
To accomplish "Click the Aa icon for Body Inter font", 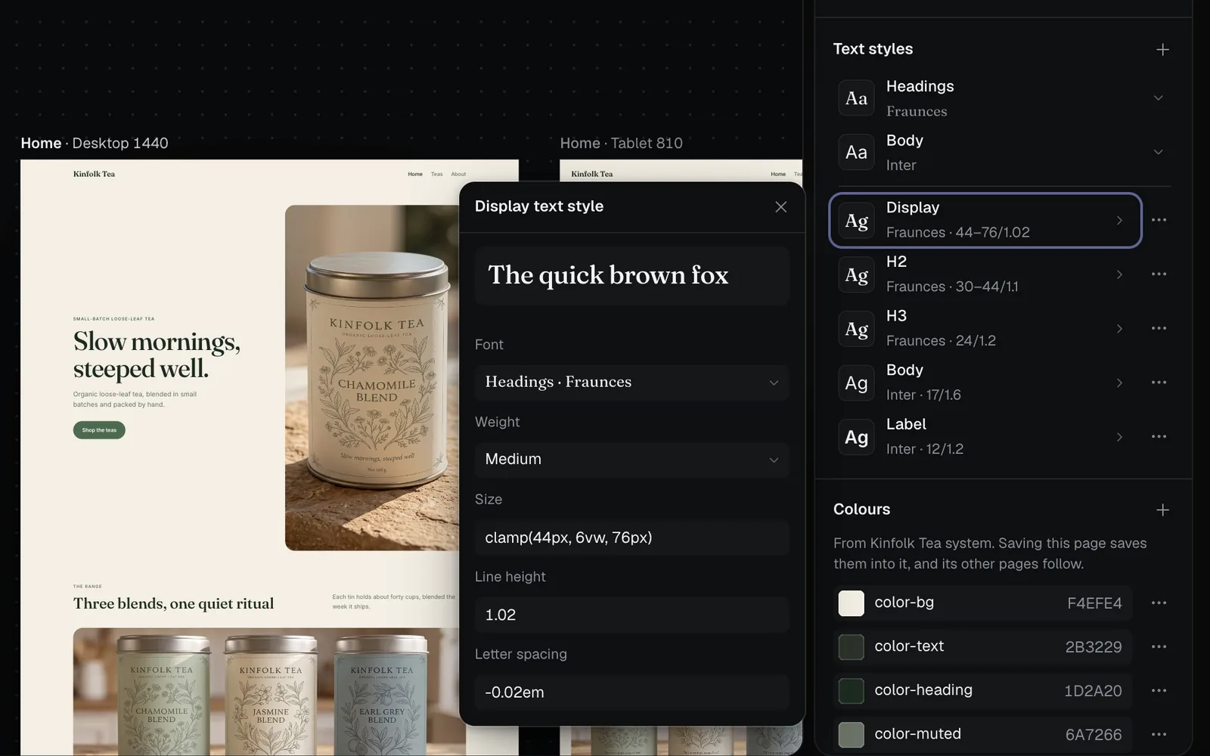I will point(856,153).
